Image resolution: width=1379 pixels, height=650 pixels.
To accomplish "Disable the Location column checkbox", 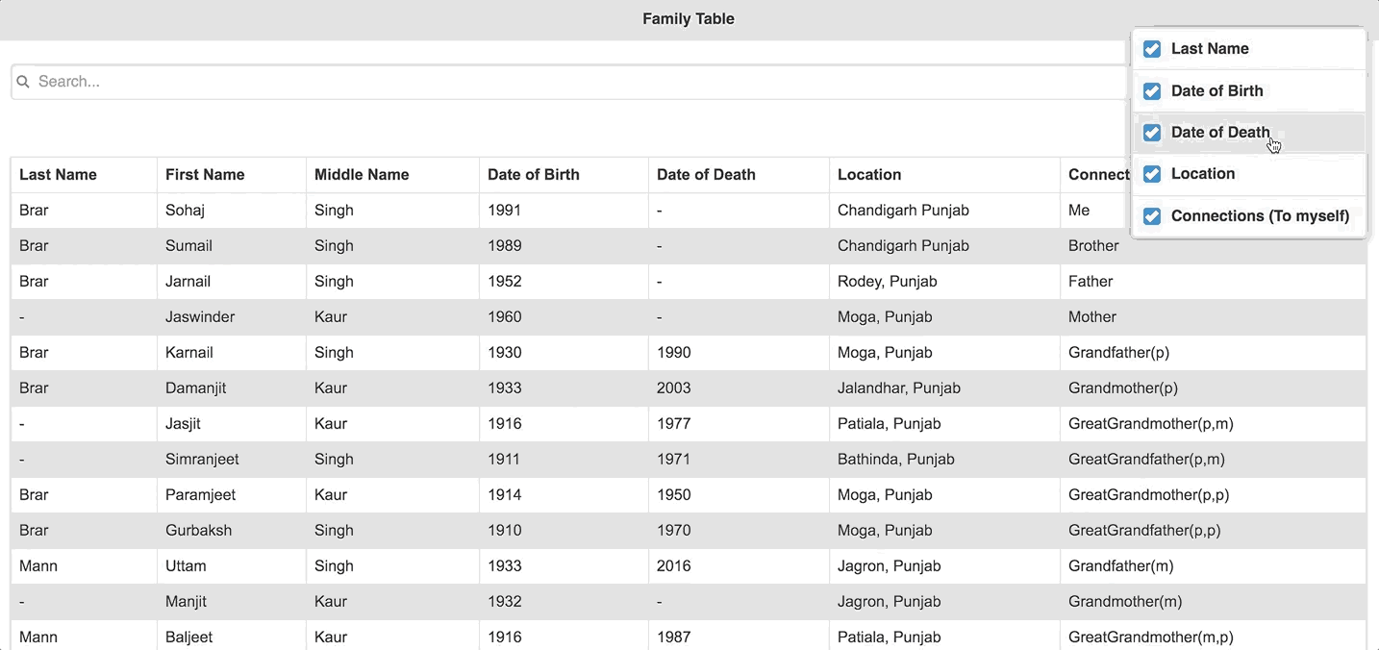I will [x=1152, y=174].
